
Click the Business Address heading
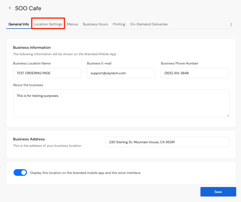pyautogui.click(x=29, y=139)
